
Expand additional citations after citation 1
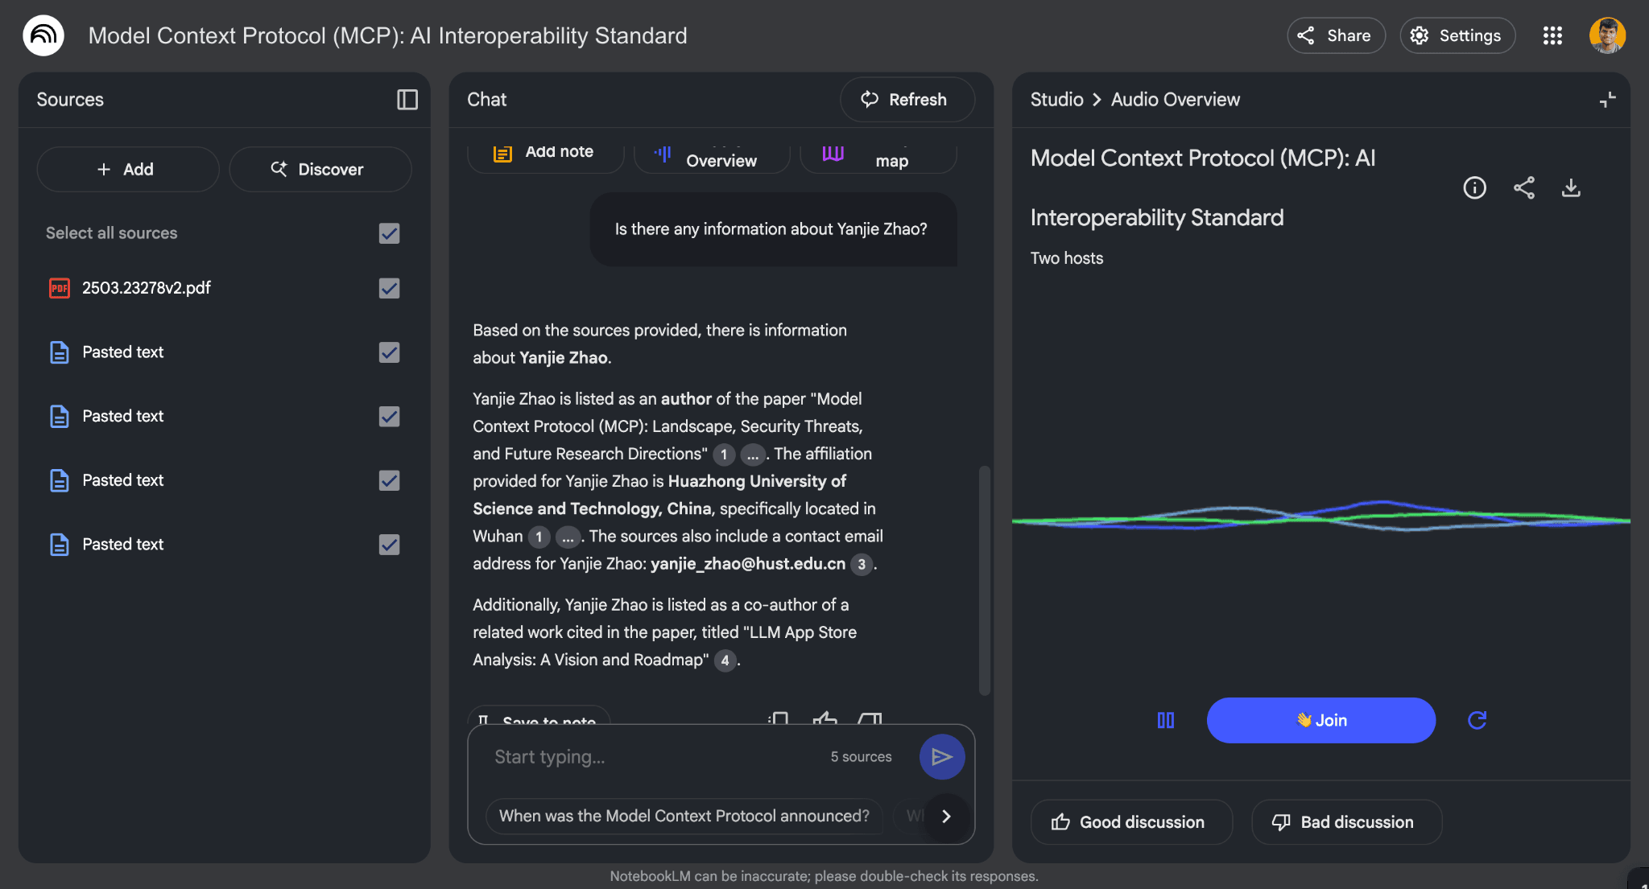(x=752, y=455)
